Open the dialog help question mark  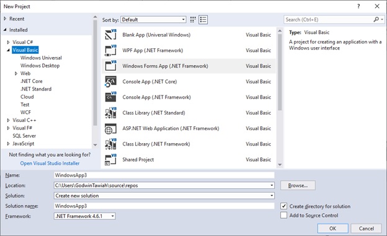click(x=358, y=6)
